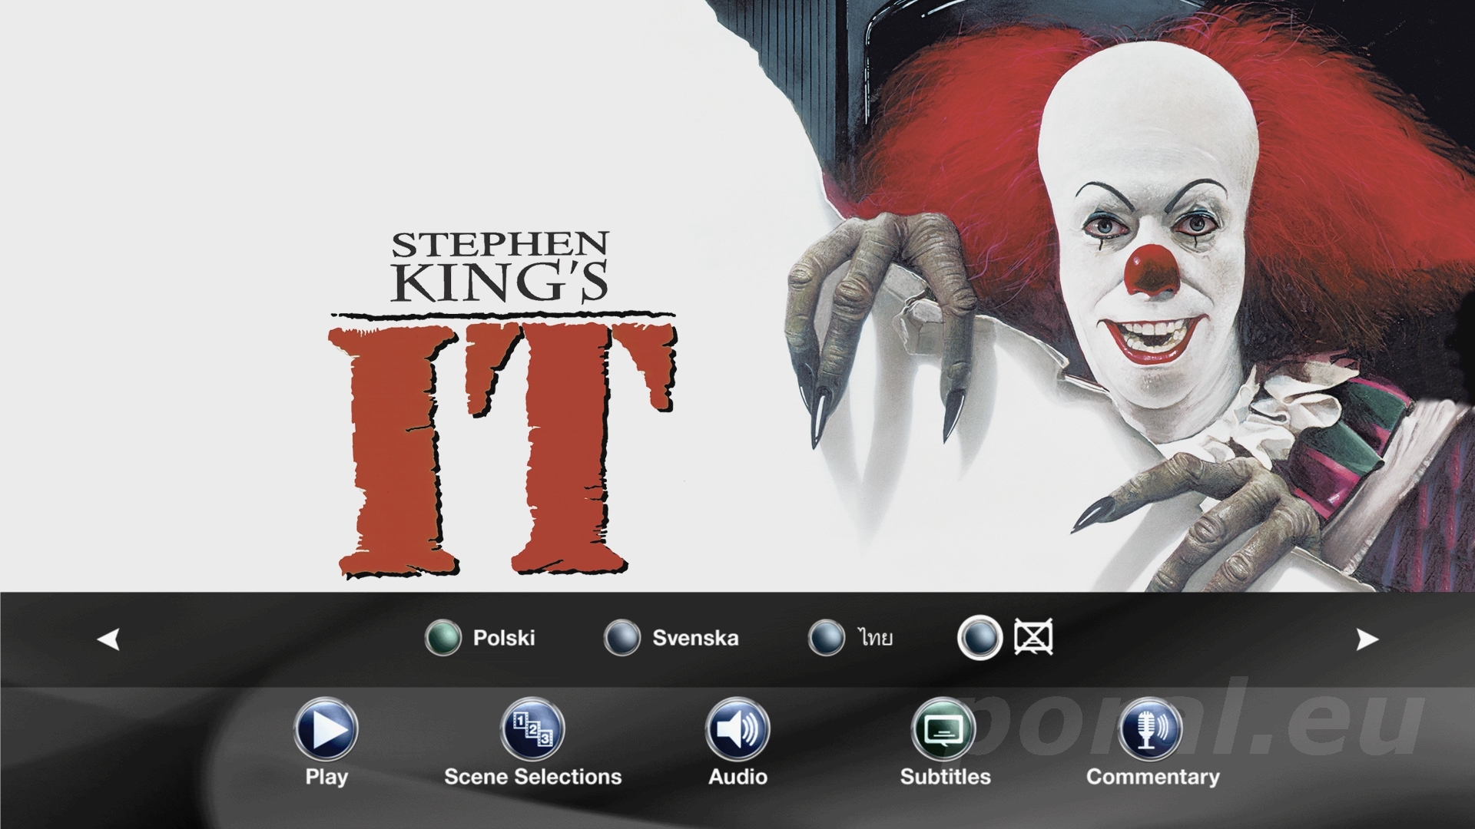1475x829 pixels.
Task: Click the Play icon button
Action: (326, 728)
